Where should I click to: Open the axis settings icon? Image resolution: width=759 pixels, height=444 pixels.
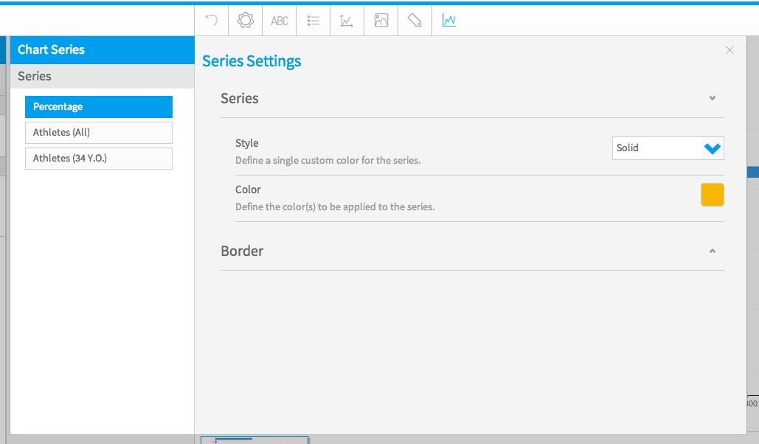tap(347, 21)
